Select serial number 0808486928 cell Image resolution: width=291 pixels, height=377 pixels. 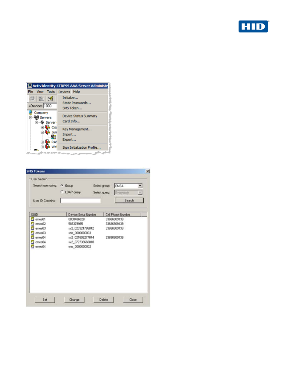tap(77, 219)
